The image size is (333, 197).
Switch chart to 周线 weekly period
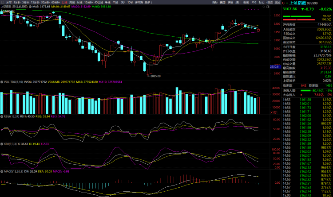[x=72, y=2]
